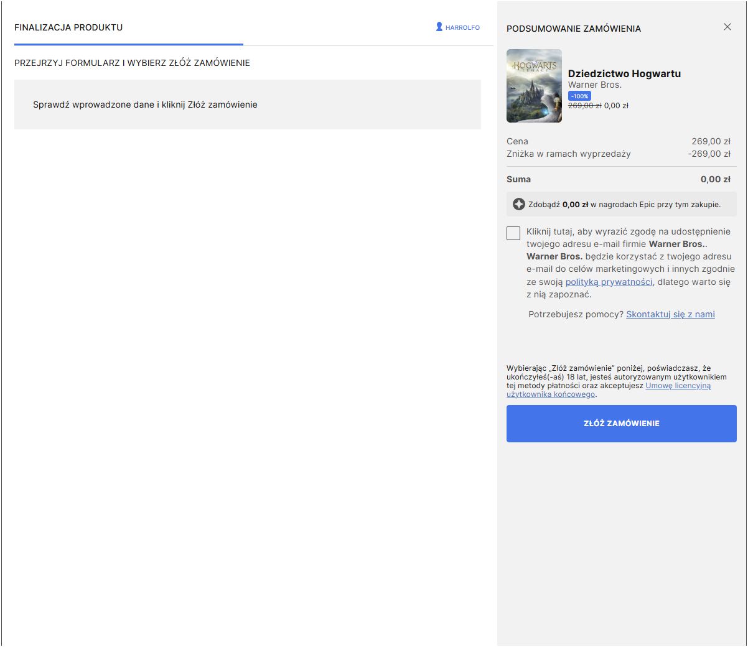Click the PODSUMOWANIE ZAMÓWIENIA heading
The height and width of the screenshot is (647, 748).
pos(573,29)
